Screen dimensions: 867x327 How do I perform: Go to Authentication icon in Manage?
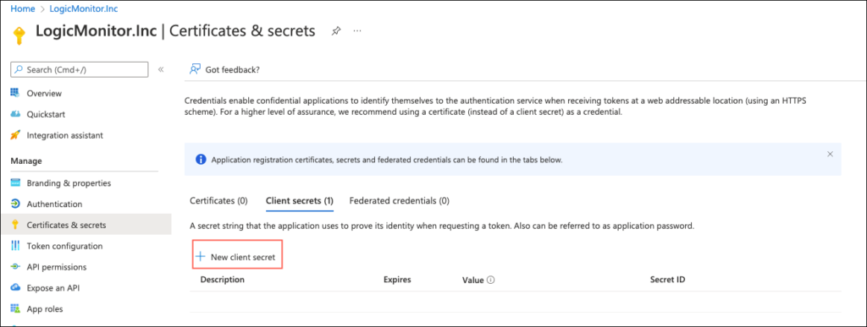(15, 204)
